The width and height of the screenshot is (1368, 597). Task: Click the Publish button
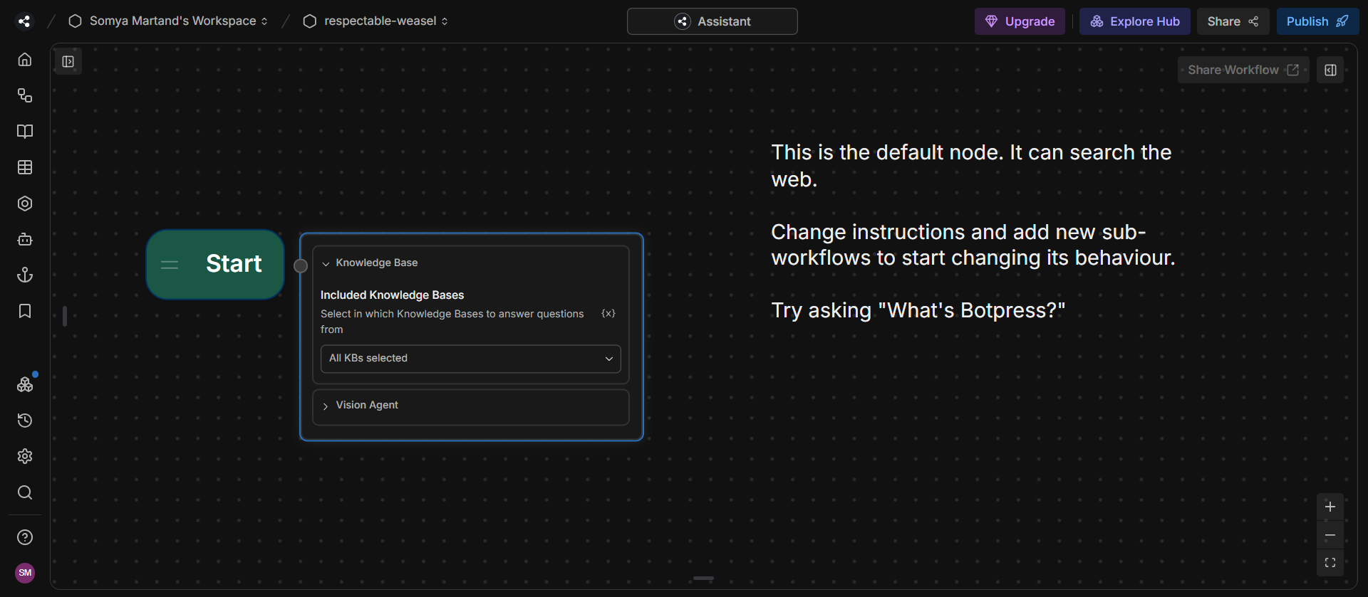click(x=1317, y=21)
